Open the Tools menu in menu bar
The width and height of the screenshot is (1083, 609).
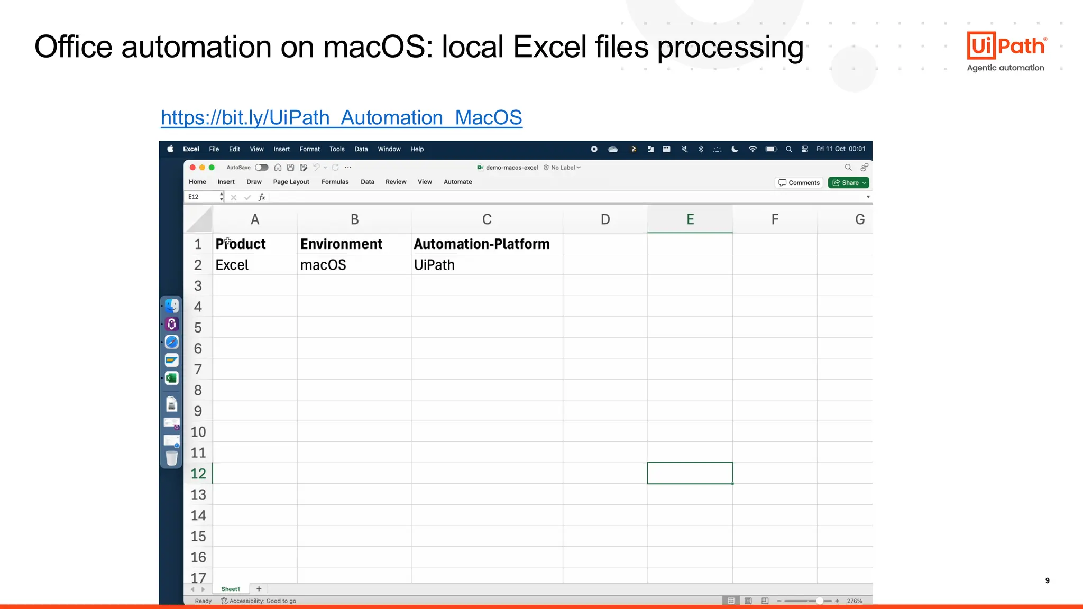[337, 149]
